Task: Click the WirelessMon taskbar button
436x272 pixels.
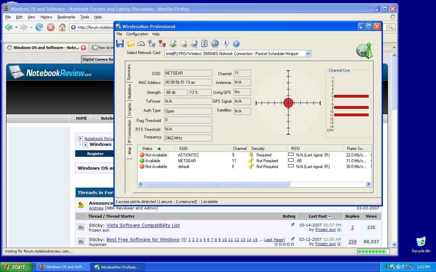Action: tap(118, 267)
